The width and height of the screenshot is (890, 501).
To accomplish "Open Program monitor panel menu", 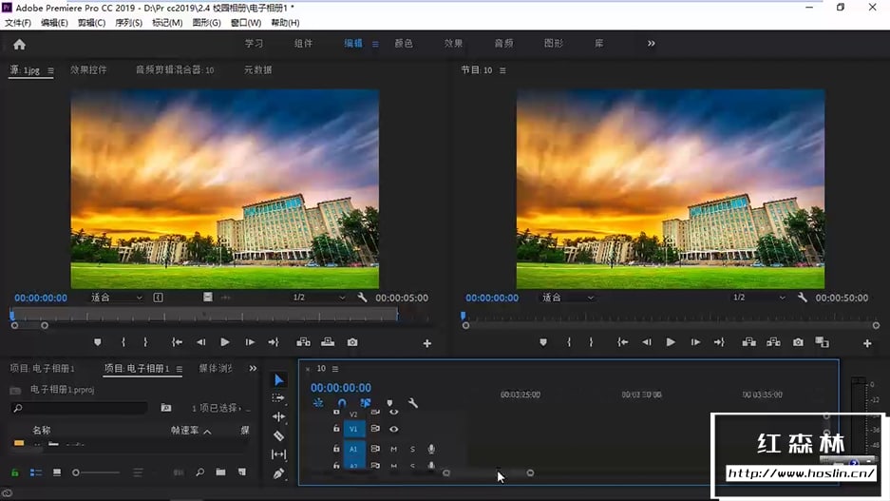I will [x=502, y=70].
